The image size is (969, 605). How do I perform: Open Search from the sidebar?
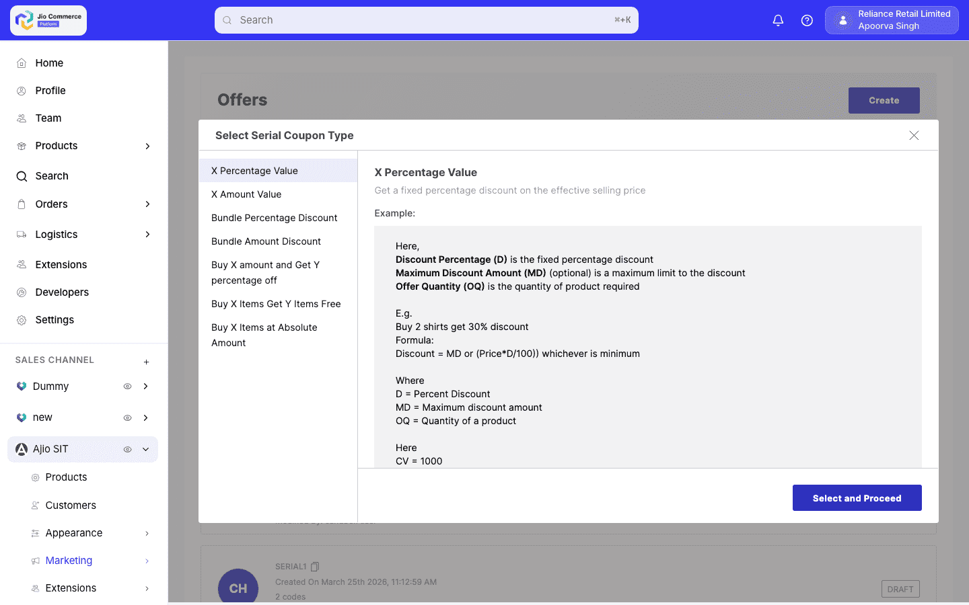pos(50,175)
